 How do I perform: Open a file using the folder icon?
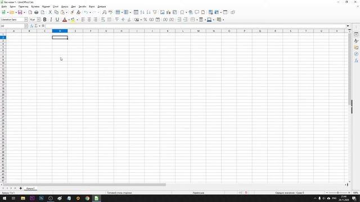click(12, 12)
